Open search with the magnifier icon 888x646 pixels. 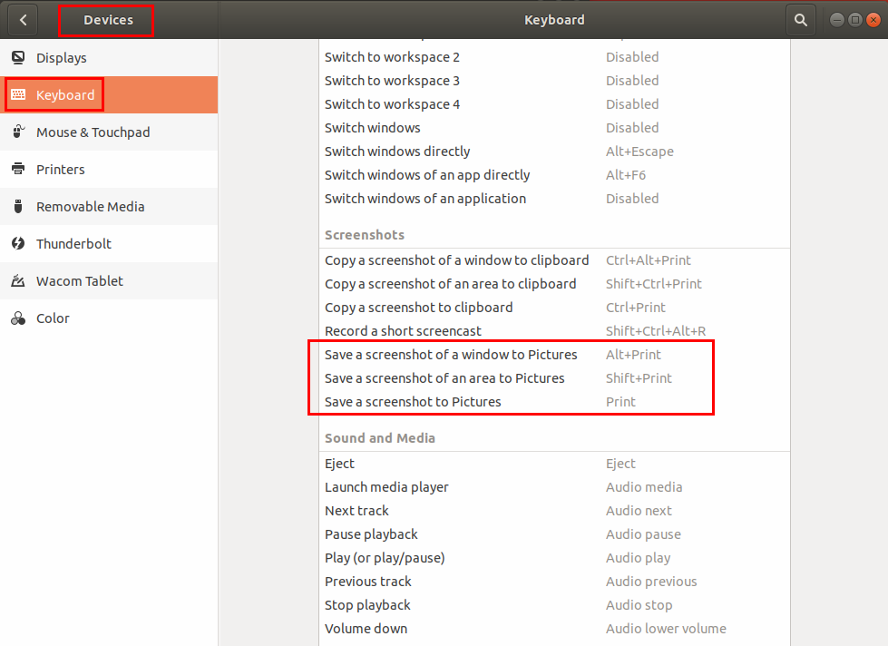(x=800, y=20)
